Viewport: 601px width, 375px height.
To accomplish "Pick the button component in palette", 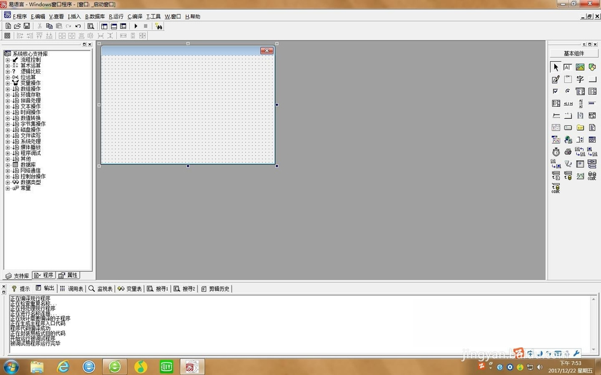I will click(592, 79).
